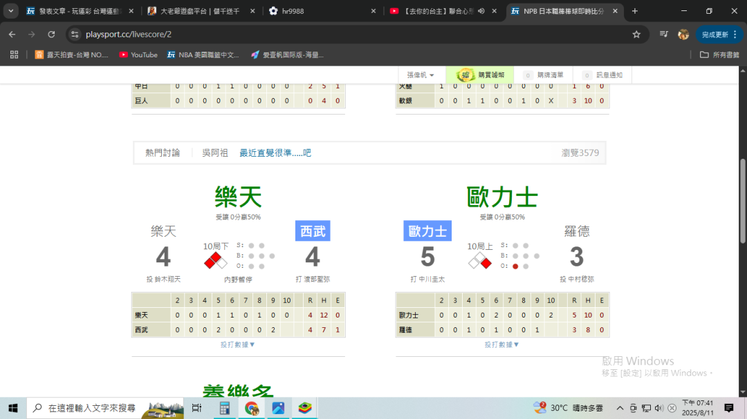Open the Calculator taskbar icon

tap(224, 408)
